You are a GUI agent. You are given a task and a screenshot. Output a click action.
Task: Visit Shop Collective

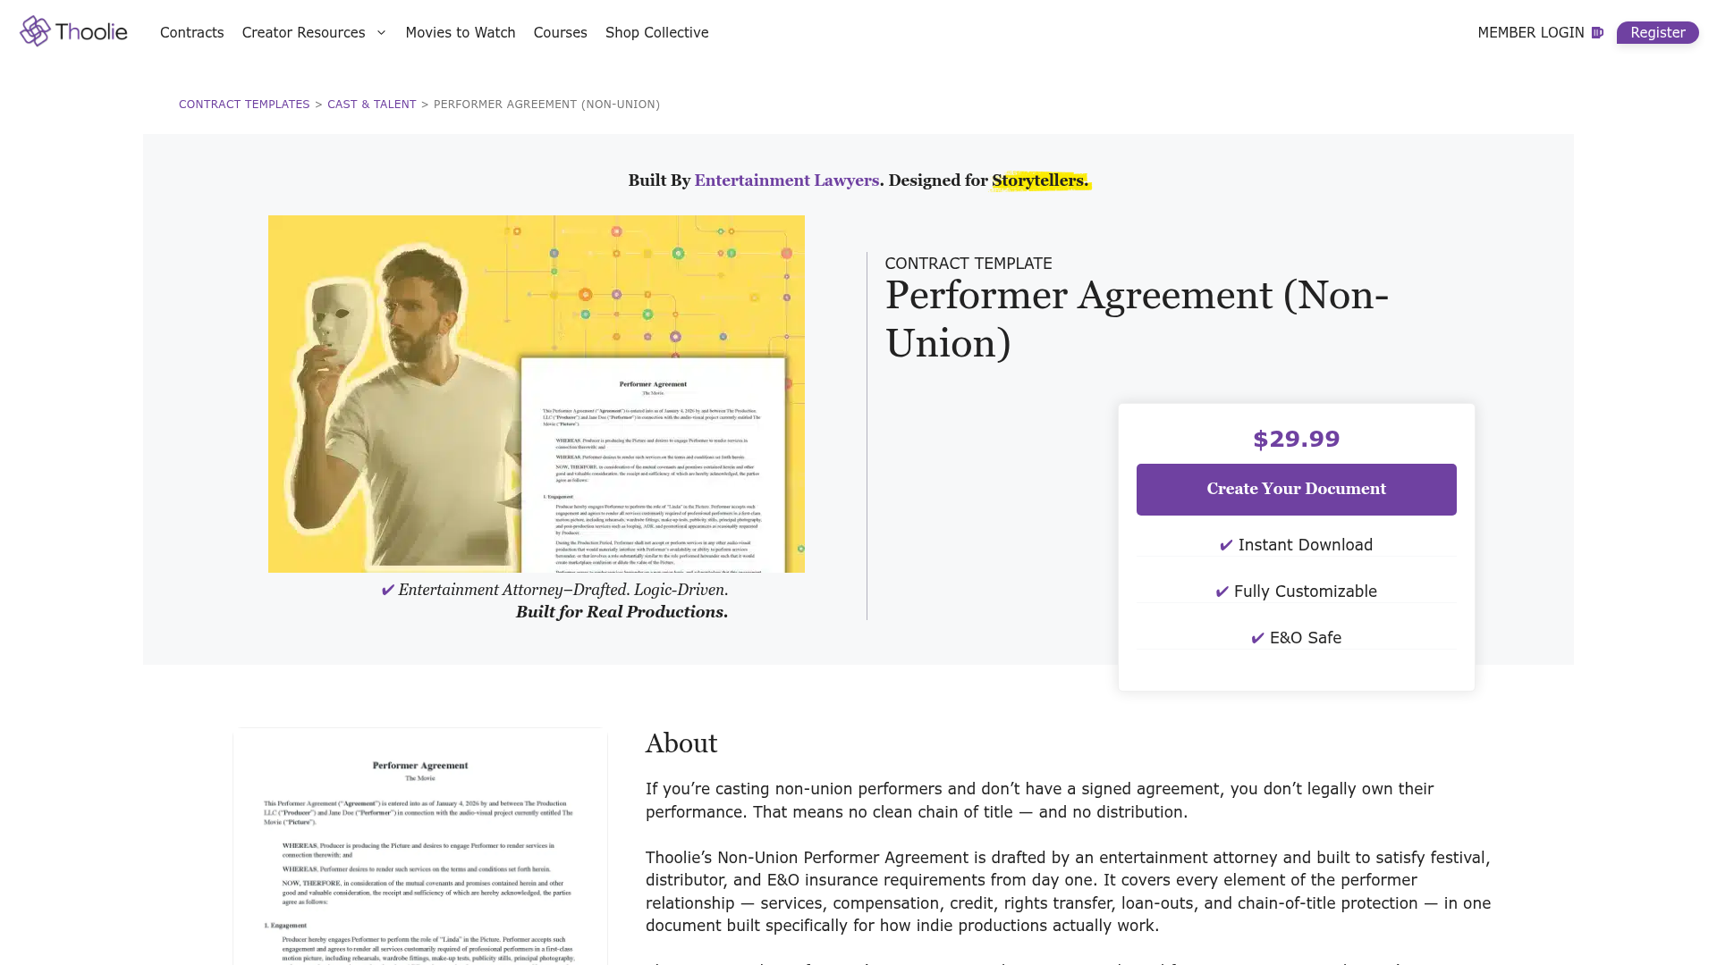pyautogui.click(x=656, y=33)
